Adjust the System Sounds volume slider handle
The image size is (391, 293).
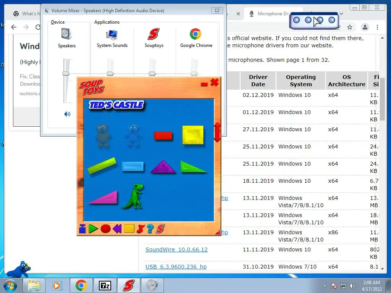(x=110, y=74)
